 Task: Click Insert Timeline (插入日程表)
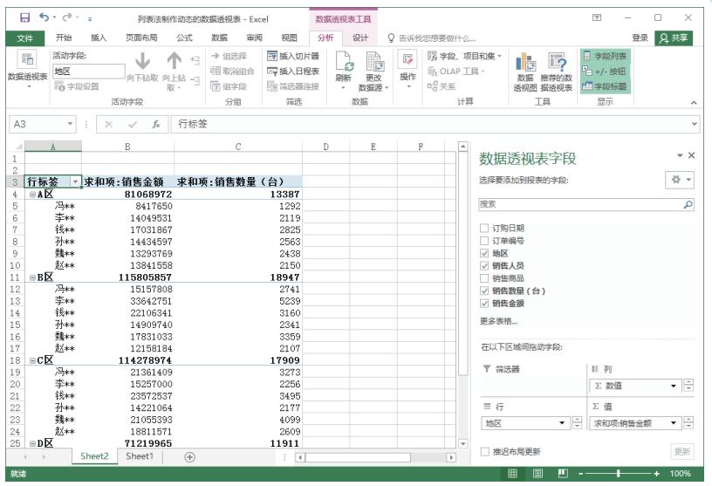coord(293,72)
